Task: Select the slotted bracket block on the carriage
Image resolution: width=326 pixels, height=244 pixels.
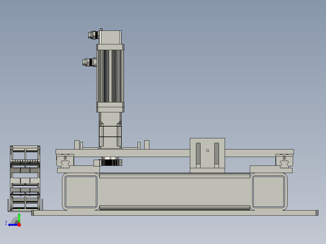Action: [207, 155]
